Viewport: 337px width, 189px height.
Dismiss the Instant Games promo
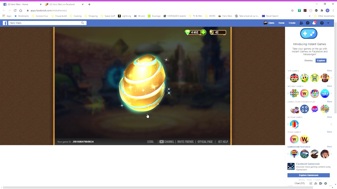click(x=309, y=60)
